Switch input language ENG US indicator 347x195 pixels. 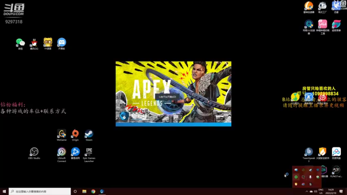click(321, 192)
